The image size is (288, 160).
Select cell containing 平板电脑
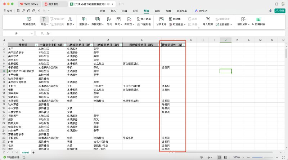[141, 138]
